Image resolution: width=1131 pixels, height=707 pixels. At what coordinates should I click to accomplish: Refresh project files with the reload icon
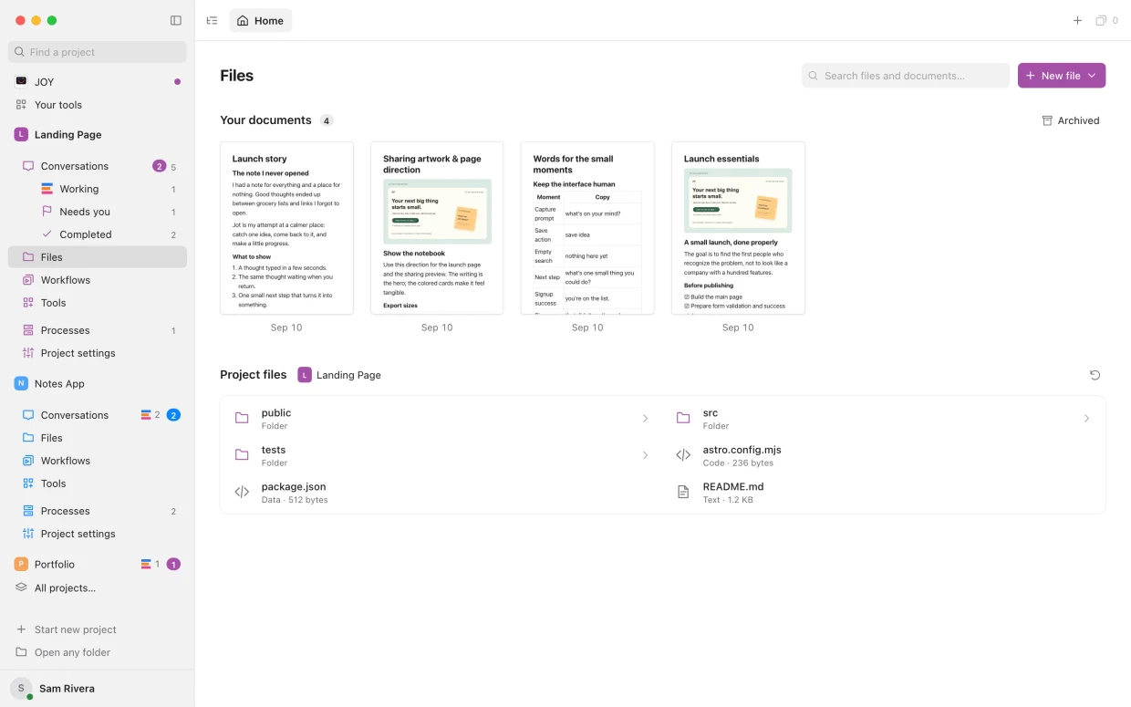point(1095,375)
